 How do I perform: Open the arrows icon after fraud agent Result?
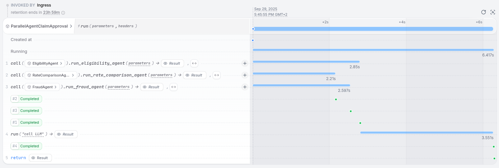(174, 87)
